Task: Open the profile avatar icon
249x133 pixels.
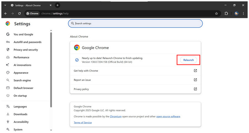Action: [x=236, y=13]
